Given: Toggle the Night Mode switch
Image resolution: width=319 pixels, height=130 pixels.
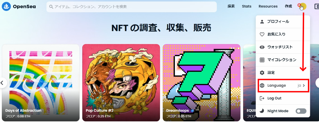Looking at the screenshot, I should (301, 111).
